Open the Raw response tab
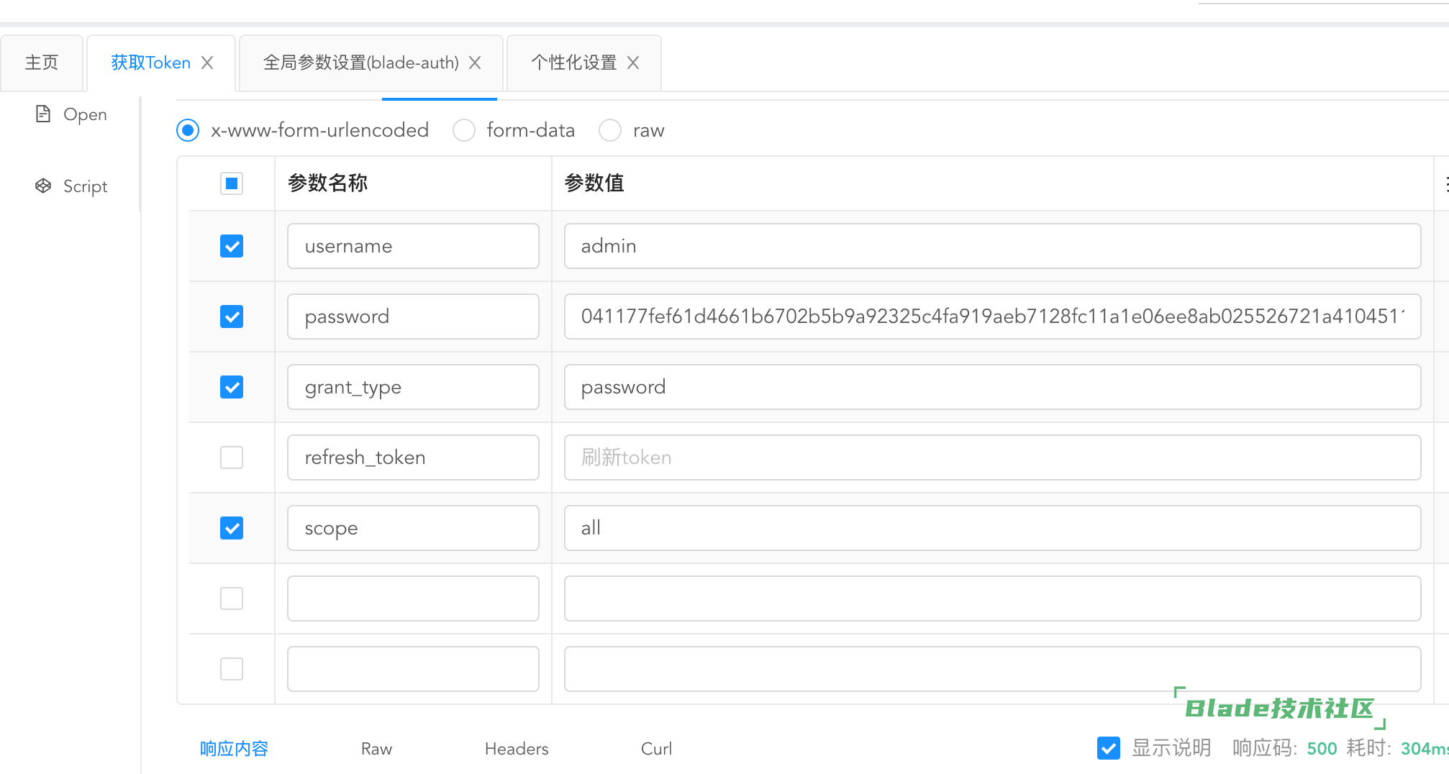This screenshot has height=774, width=1449. pyautogui.click(x=376, y=749)
